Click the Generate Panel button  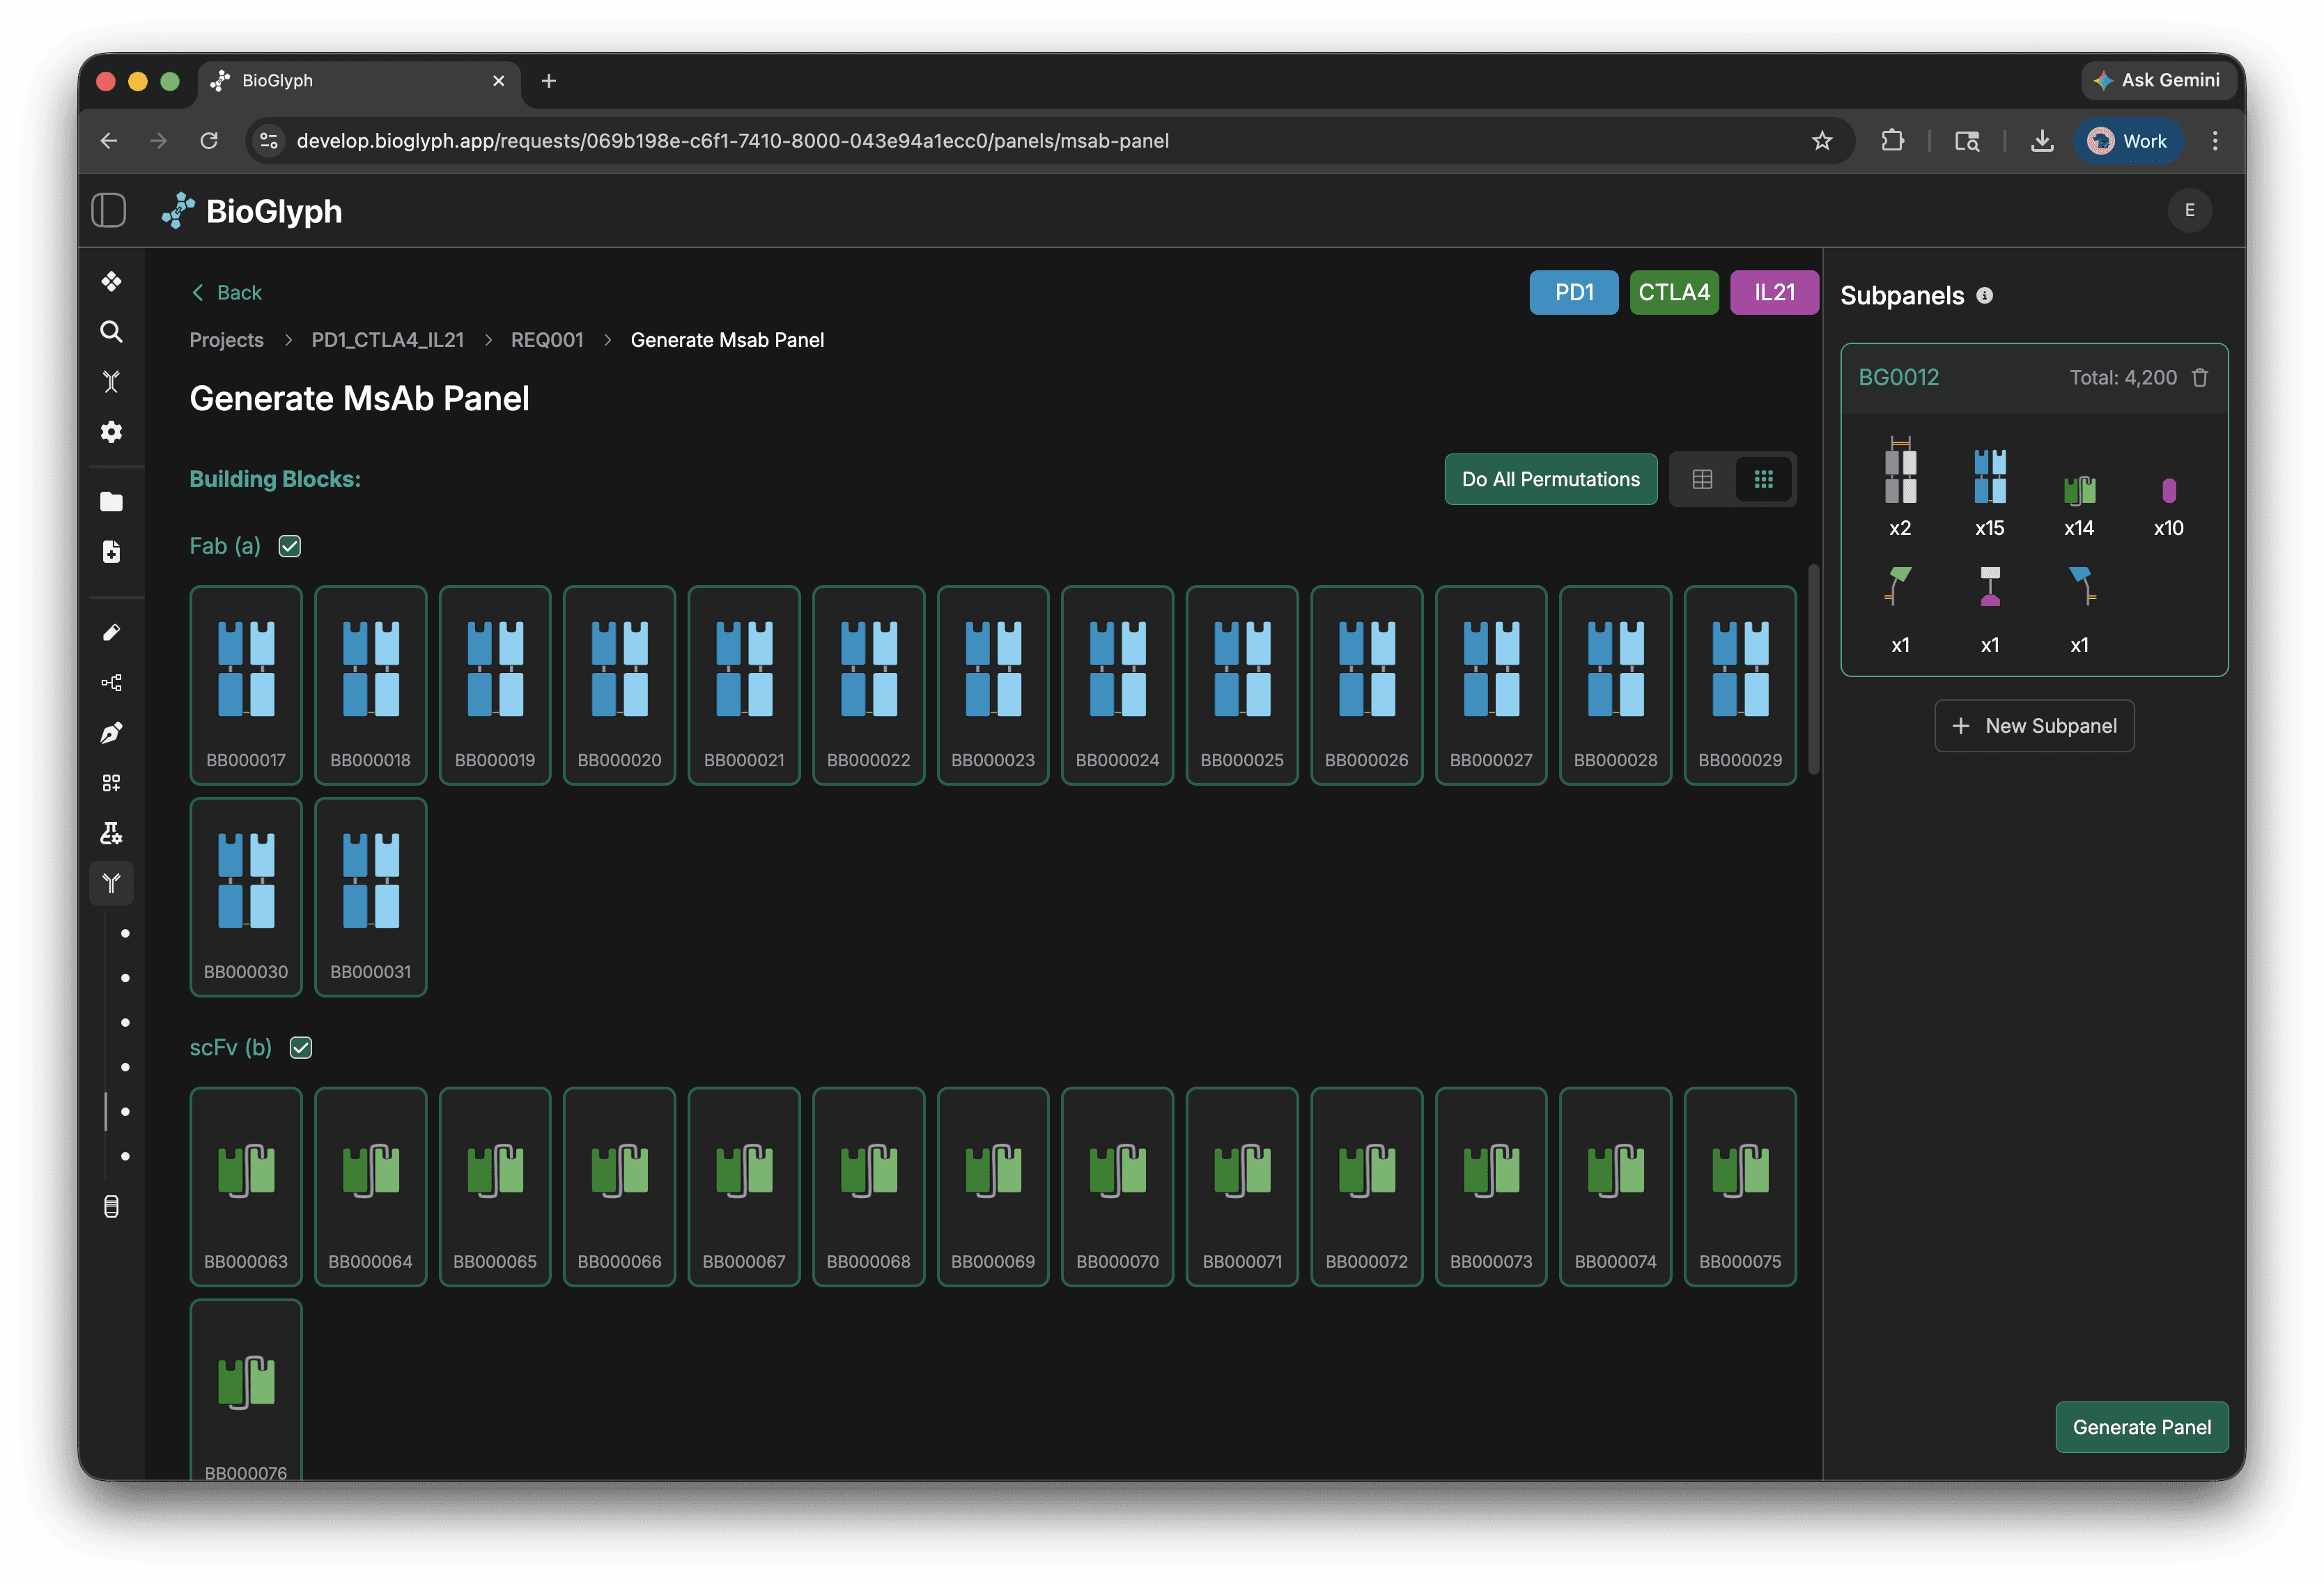(x=2141, y=1427)
